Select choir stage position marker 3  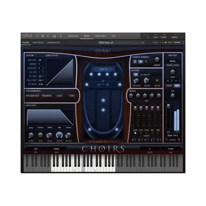tap(107, 74)
